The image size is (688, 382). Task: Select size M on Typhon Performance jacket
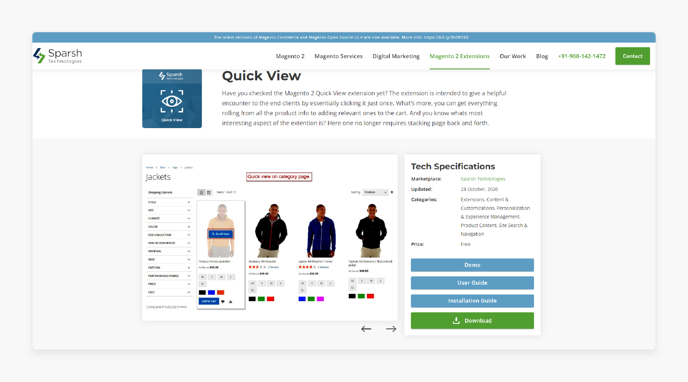[x=371, y=281]
